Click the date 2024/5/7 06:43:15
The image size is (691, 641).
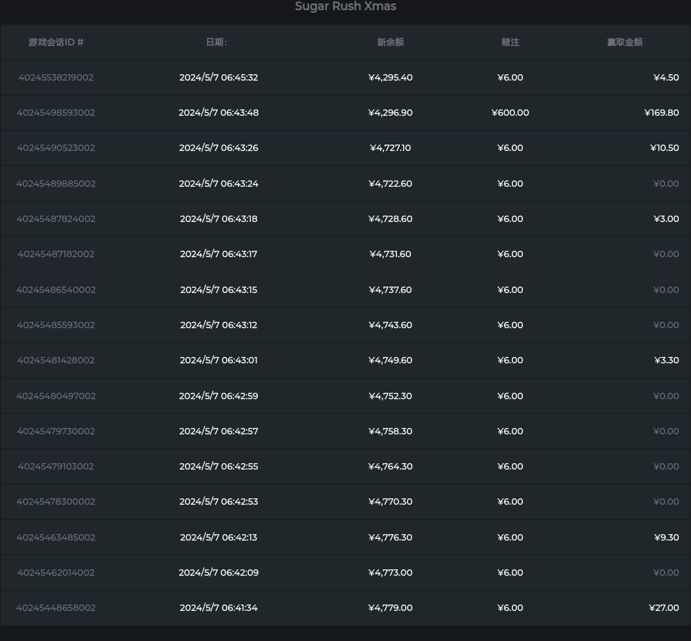219,290
